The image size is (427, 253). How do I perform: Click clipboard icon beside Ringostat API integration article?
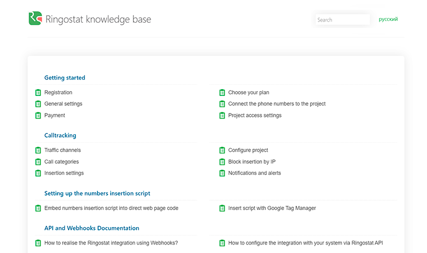(222, 243)
